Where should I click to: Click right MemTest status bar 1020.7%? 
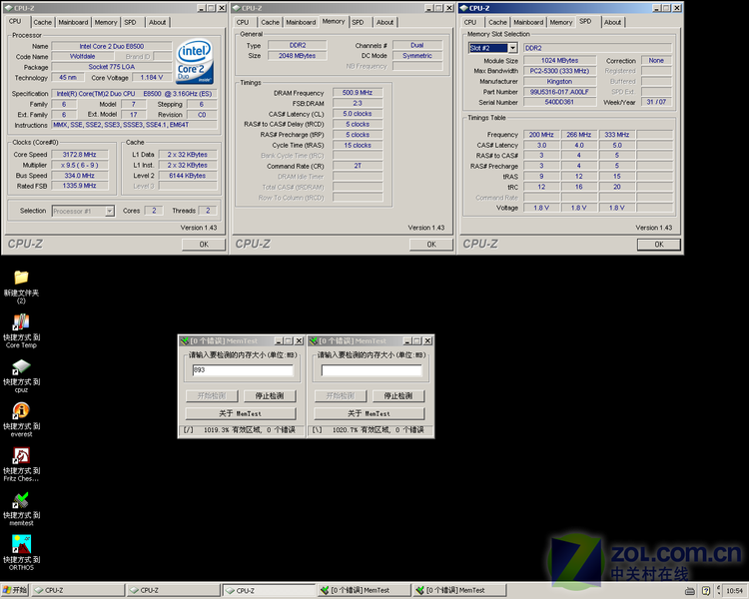(x=371, y=430)
